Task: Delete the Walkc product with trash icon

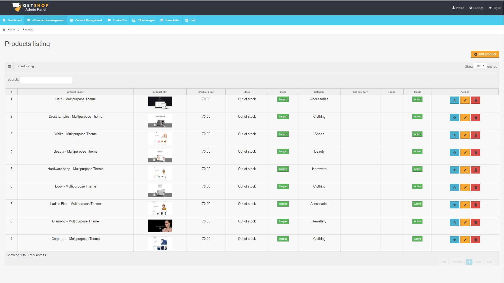Action: (475, 135)
